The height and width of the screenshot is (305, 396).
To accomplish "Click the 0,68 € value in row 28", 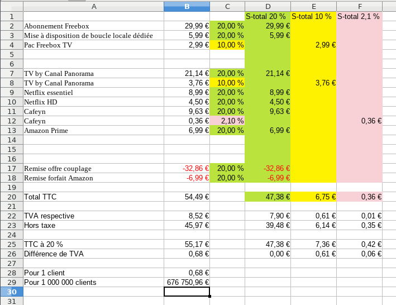I will pos(187,273).
